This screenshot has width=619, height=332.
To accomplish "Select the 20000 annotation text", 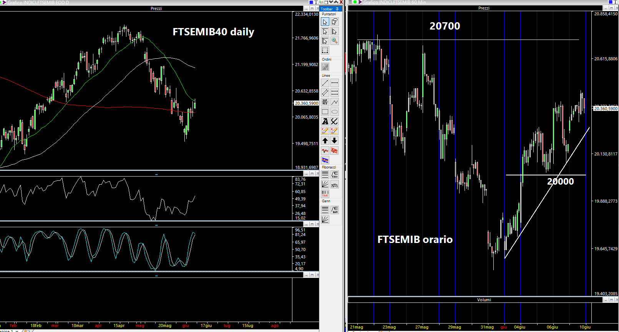I will pyautogui.click(x=561, y=182).
